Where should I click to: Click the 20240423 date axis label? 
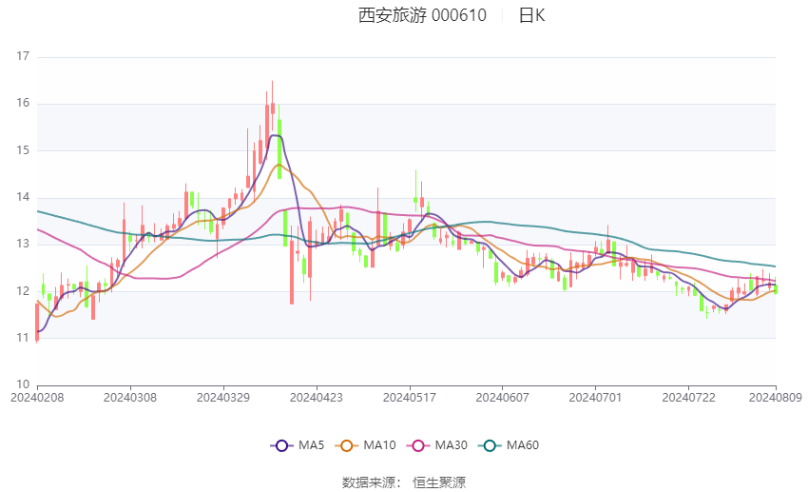[x=316, y=396]
